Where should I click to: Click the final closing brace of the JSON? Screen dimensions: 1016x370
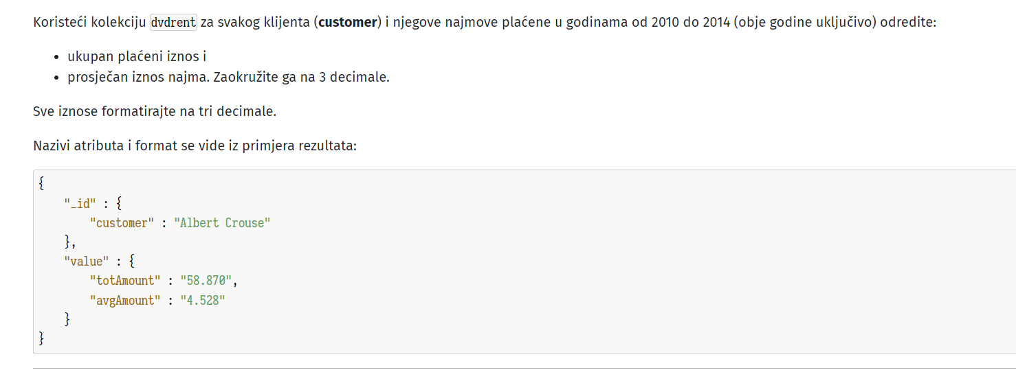[x=42, y=338]
